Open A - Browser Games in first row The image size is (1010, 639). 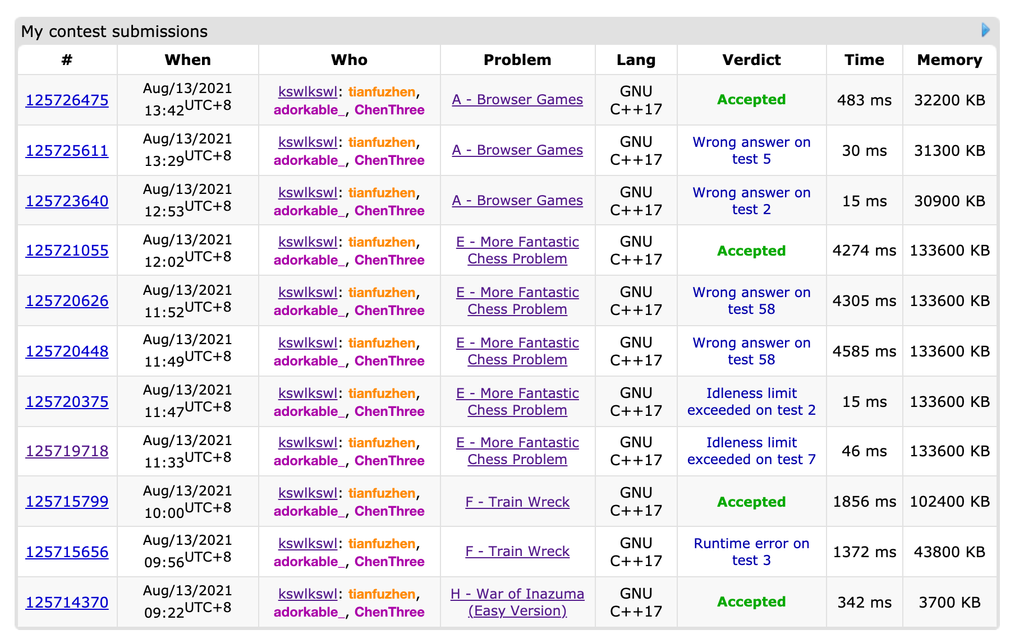point(517,100)
